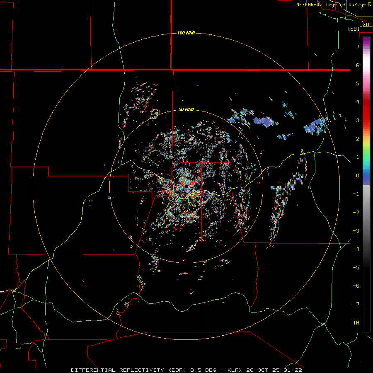Click the "-3" value on the color scale
The width and height of the screenshot is (373, 373).
pyautogui.click(x=356, y=231)
